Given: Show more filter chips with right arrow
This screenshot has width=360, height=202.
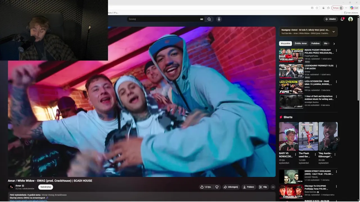Looking at the screenshot, I should (x=334, y=44).
